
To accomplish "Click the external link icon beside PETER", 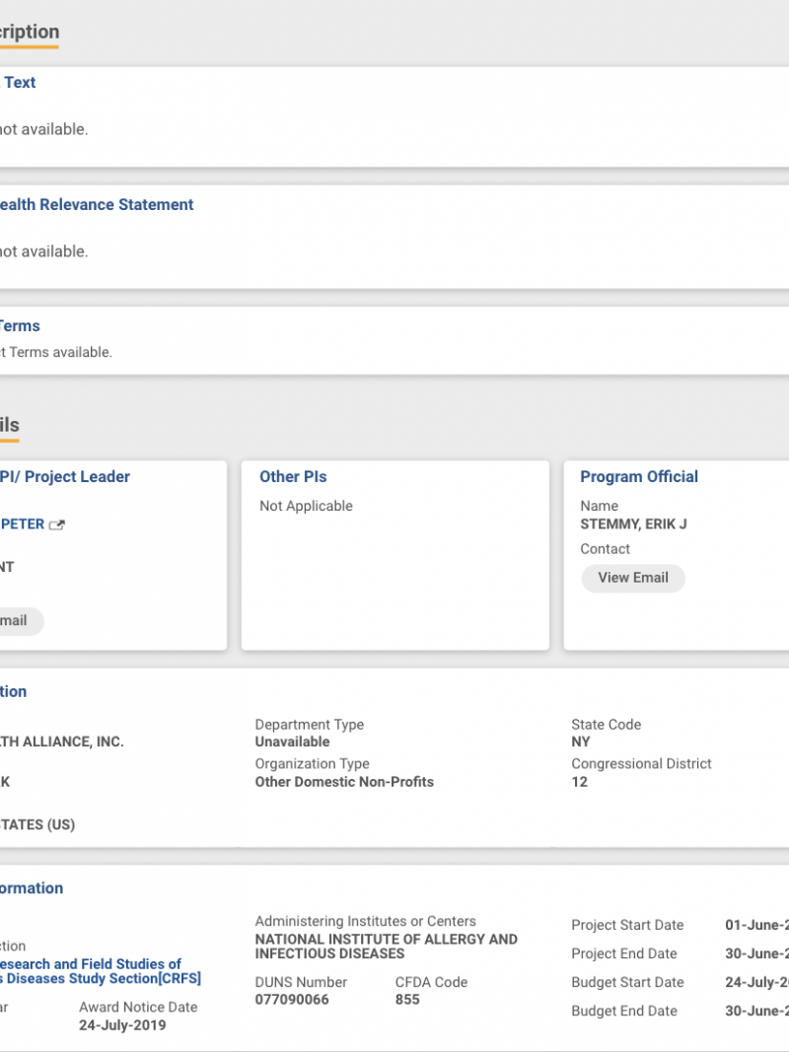I will pos(57,526).
